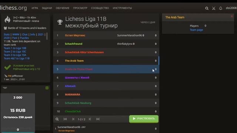Click the green entry conditions checkmark
The width and height of the screenshot is (237, 133).
point(7,67)
